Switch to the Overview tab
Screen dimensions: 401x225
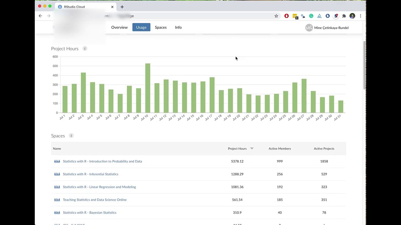(119, 27)
